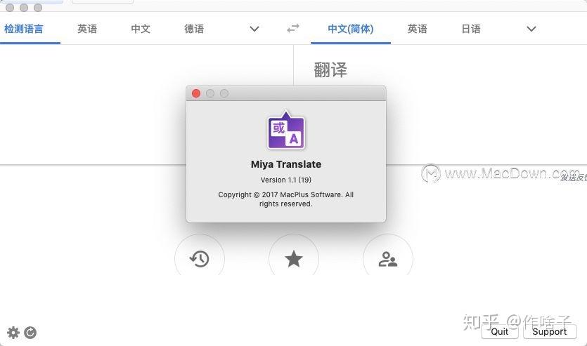Click the refresh circular arrow icon
This screenshot has width=587, height=346.
(x=30, y=332)
